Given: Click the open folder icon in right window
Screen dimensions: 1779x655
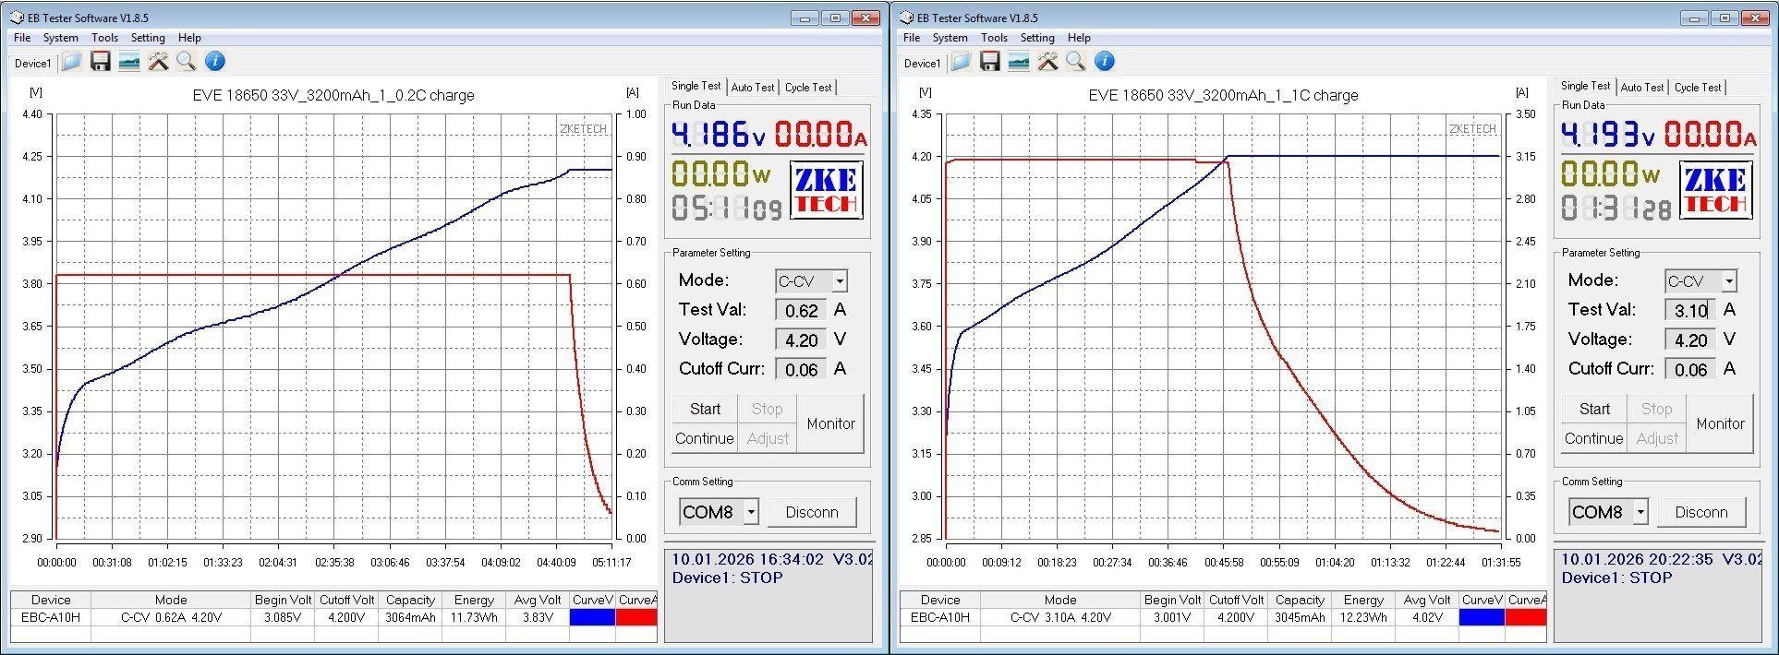Looking at the screenshot, I should pyautogui.click(x=962, y=62).
